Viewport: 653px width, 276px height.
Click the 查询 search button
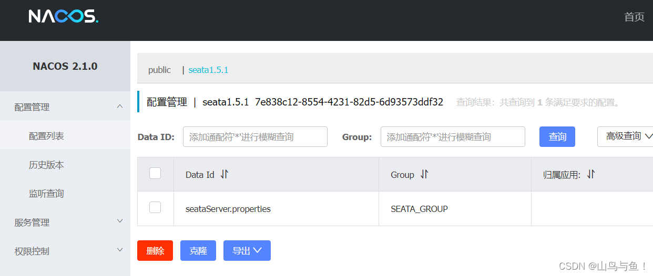(x=557, y=136)
